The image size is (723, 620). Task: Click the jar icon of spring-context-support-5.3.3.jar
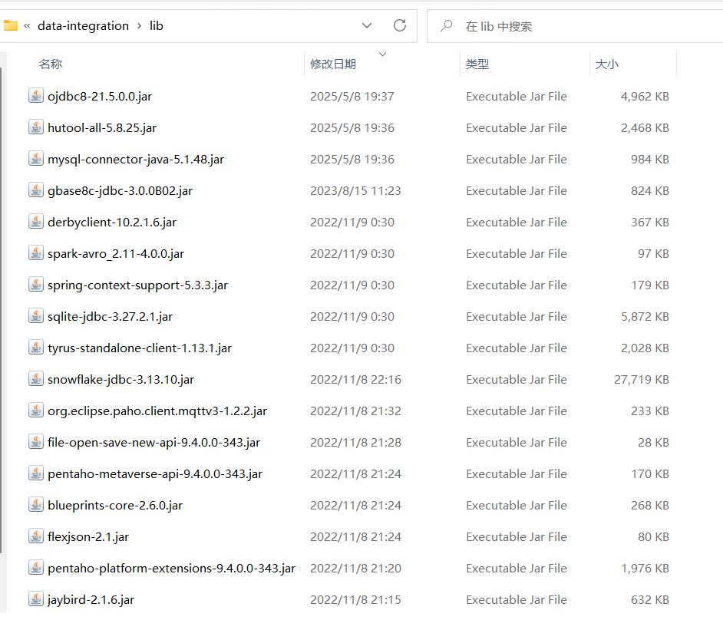36,285
